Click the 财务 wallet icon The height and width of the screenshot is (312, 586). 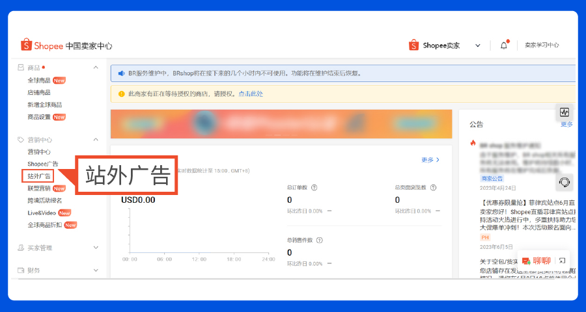[21, 270]
